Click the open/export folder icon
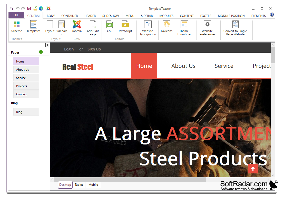 35,8
